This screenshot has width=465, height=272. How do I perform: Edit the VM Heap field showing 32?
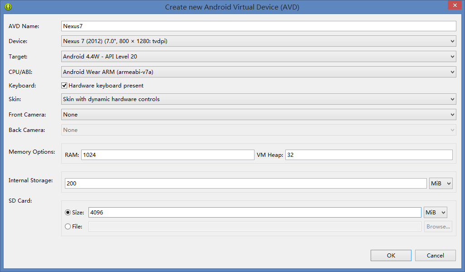coord(369,155)
